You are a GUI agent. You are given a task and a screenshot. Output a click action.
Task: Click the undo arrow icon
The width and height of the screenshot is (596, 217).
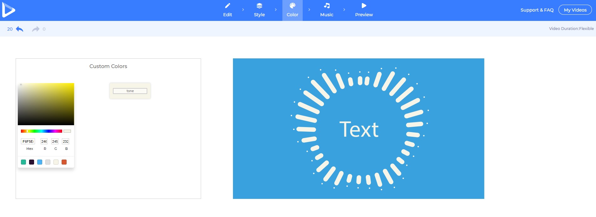click(20, 29)
